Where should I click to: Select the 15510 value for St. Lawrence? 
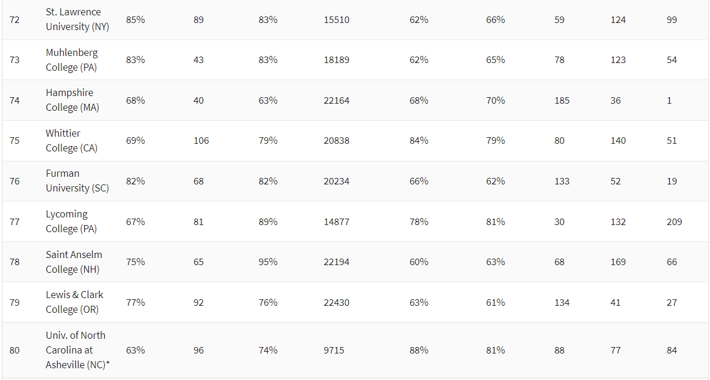336,20
